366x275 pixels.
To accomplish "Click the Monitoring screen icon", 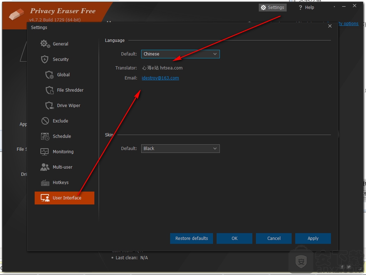I will pyautogui.click(x=45, y=152).
